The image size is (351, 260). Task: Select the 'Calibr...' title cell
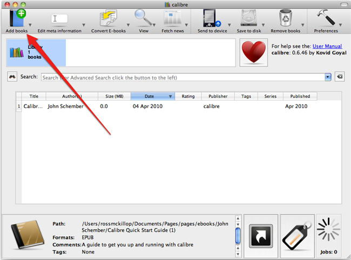tap(34, 106)
